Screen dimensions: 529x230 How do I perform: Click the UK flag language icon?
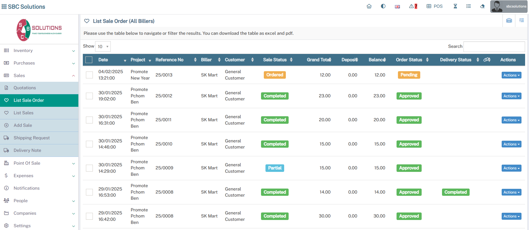(397, 7)
